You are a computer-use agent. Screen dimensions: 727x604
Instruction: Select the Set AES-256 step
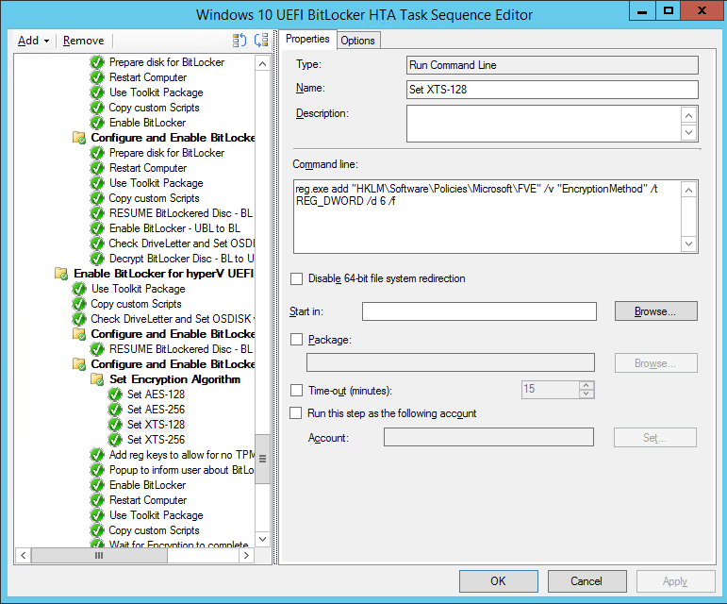coord(156,410)
